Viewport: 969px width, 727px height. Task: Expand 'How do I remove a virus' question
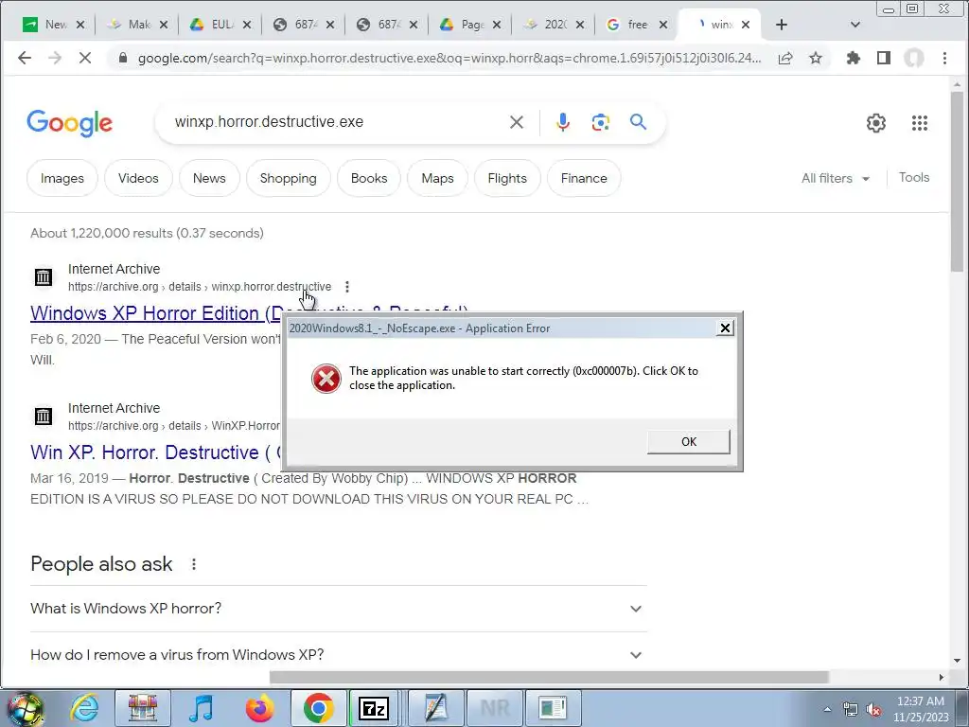point(338,655)
